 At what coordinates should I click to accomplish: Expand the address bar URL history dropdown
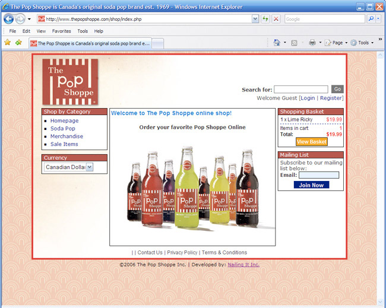coord(255,19)
